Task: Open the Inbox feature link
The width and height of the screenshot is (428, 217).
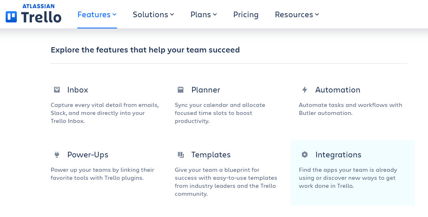Action: click(x=78, y=90)
